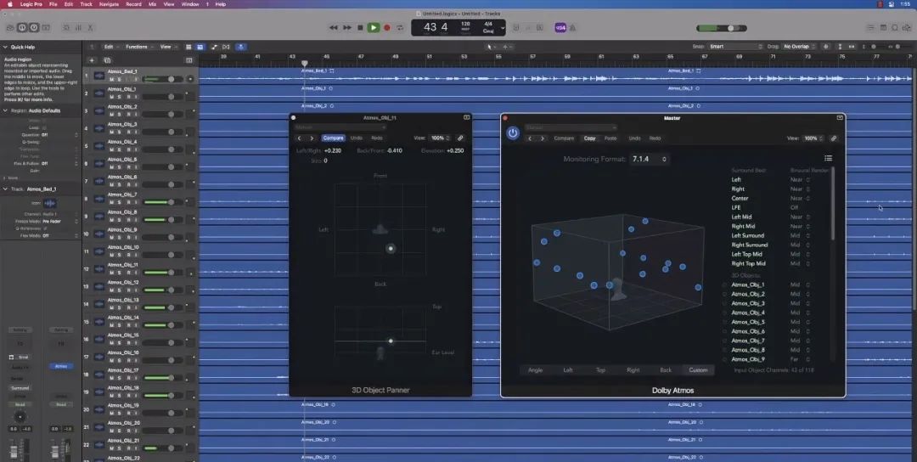This screenshot has height=462, width=917.
Task: Toggle the Flex icon in Tracks toolbar
Action: tap(226, 47)
